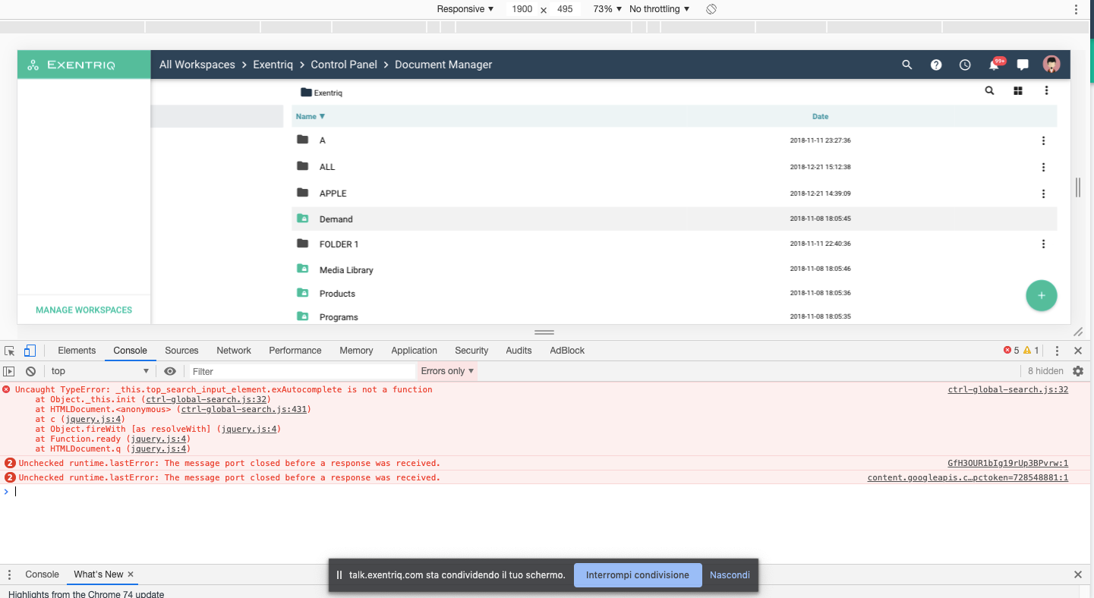Click the console Filter input field
The image size is (1094, 598).
click(301, 371)
